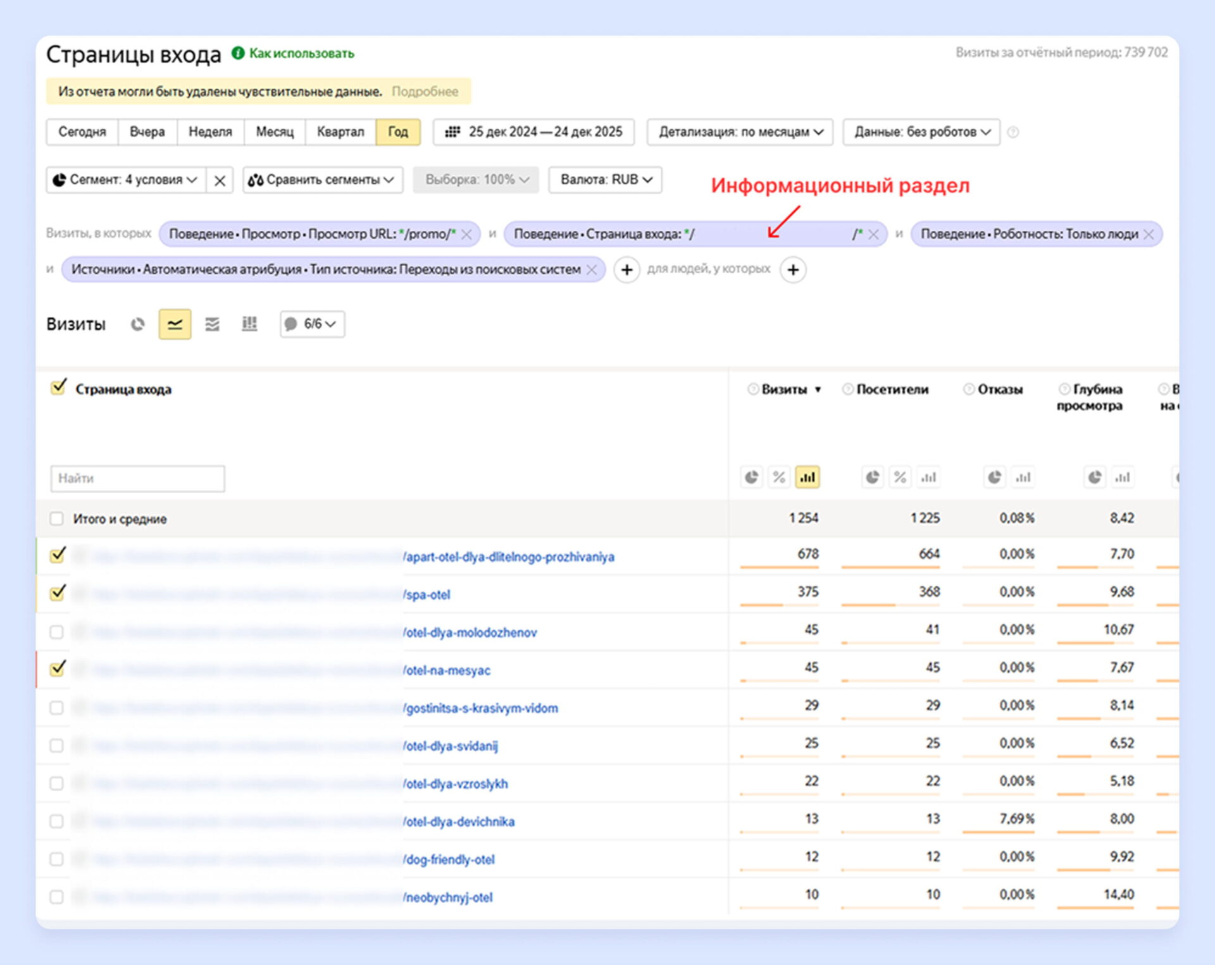Select the column chart view icon
1215x965 pixels.
point(249,324)
